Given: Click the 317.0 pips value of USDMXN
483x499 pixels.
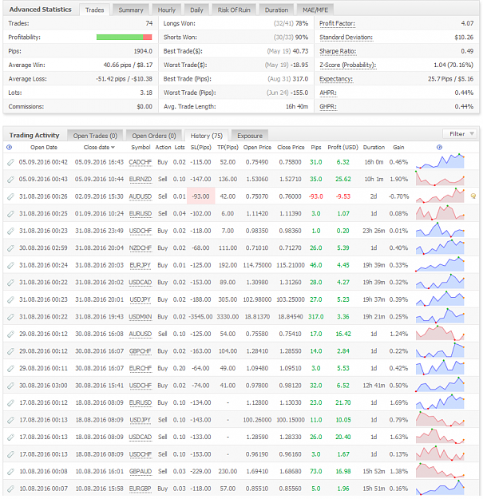Looking at the screenshot, I should 315,317.
